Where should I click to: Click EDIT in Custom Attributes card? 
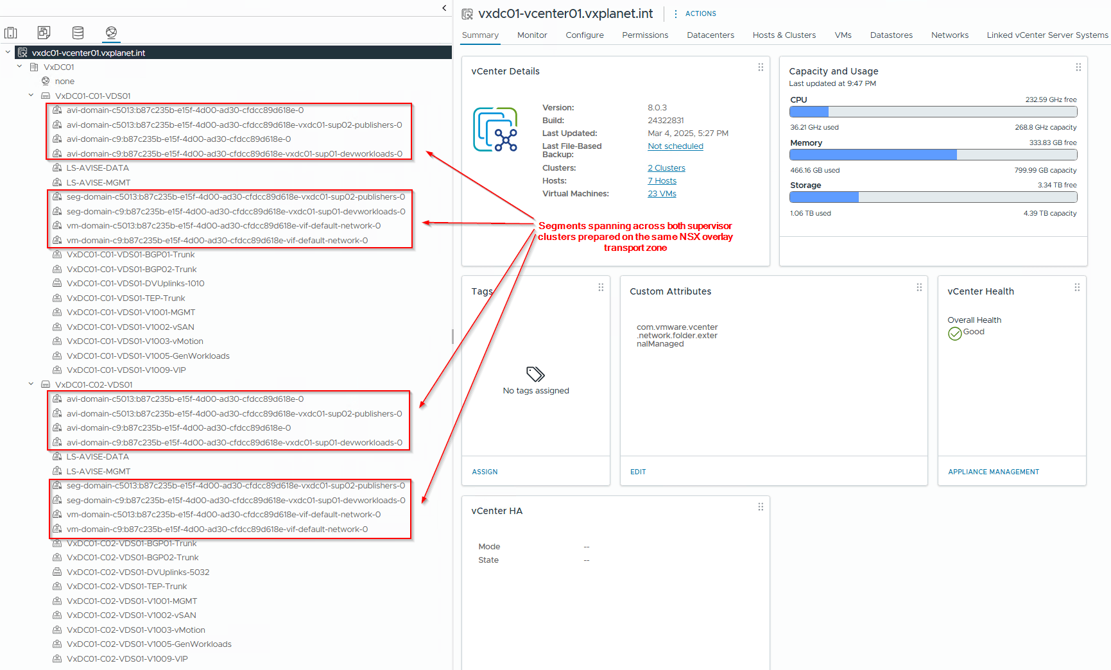coord(638,472)
